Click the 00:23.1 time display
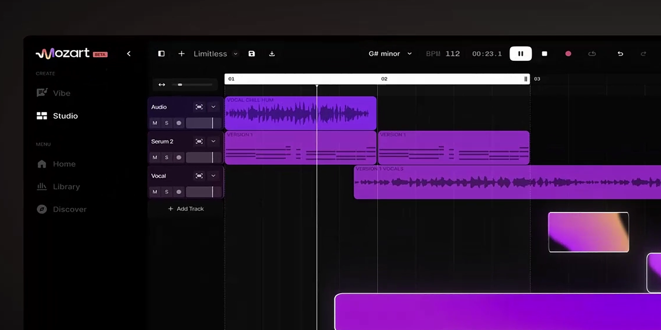 (x=487, y=54)
